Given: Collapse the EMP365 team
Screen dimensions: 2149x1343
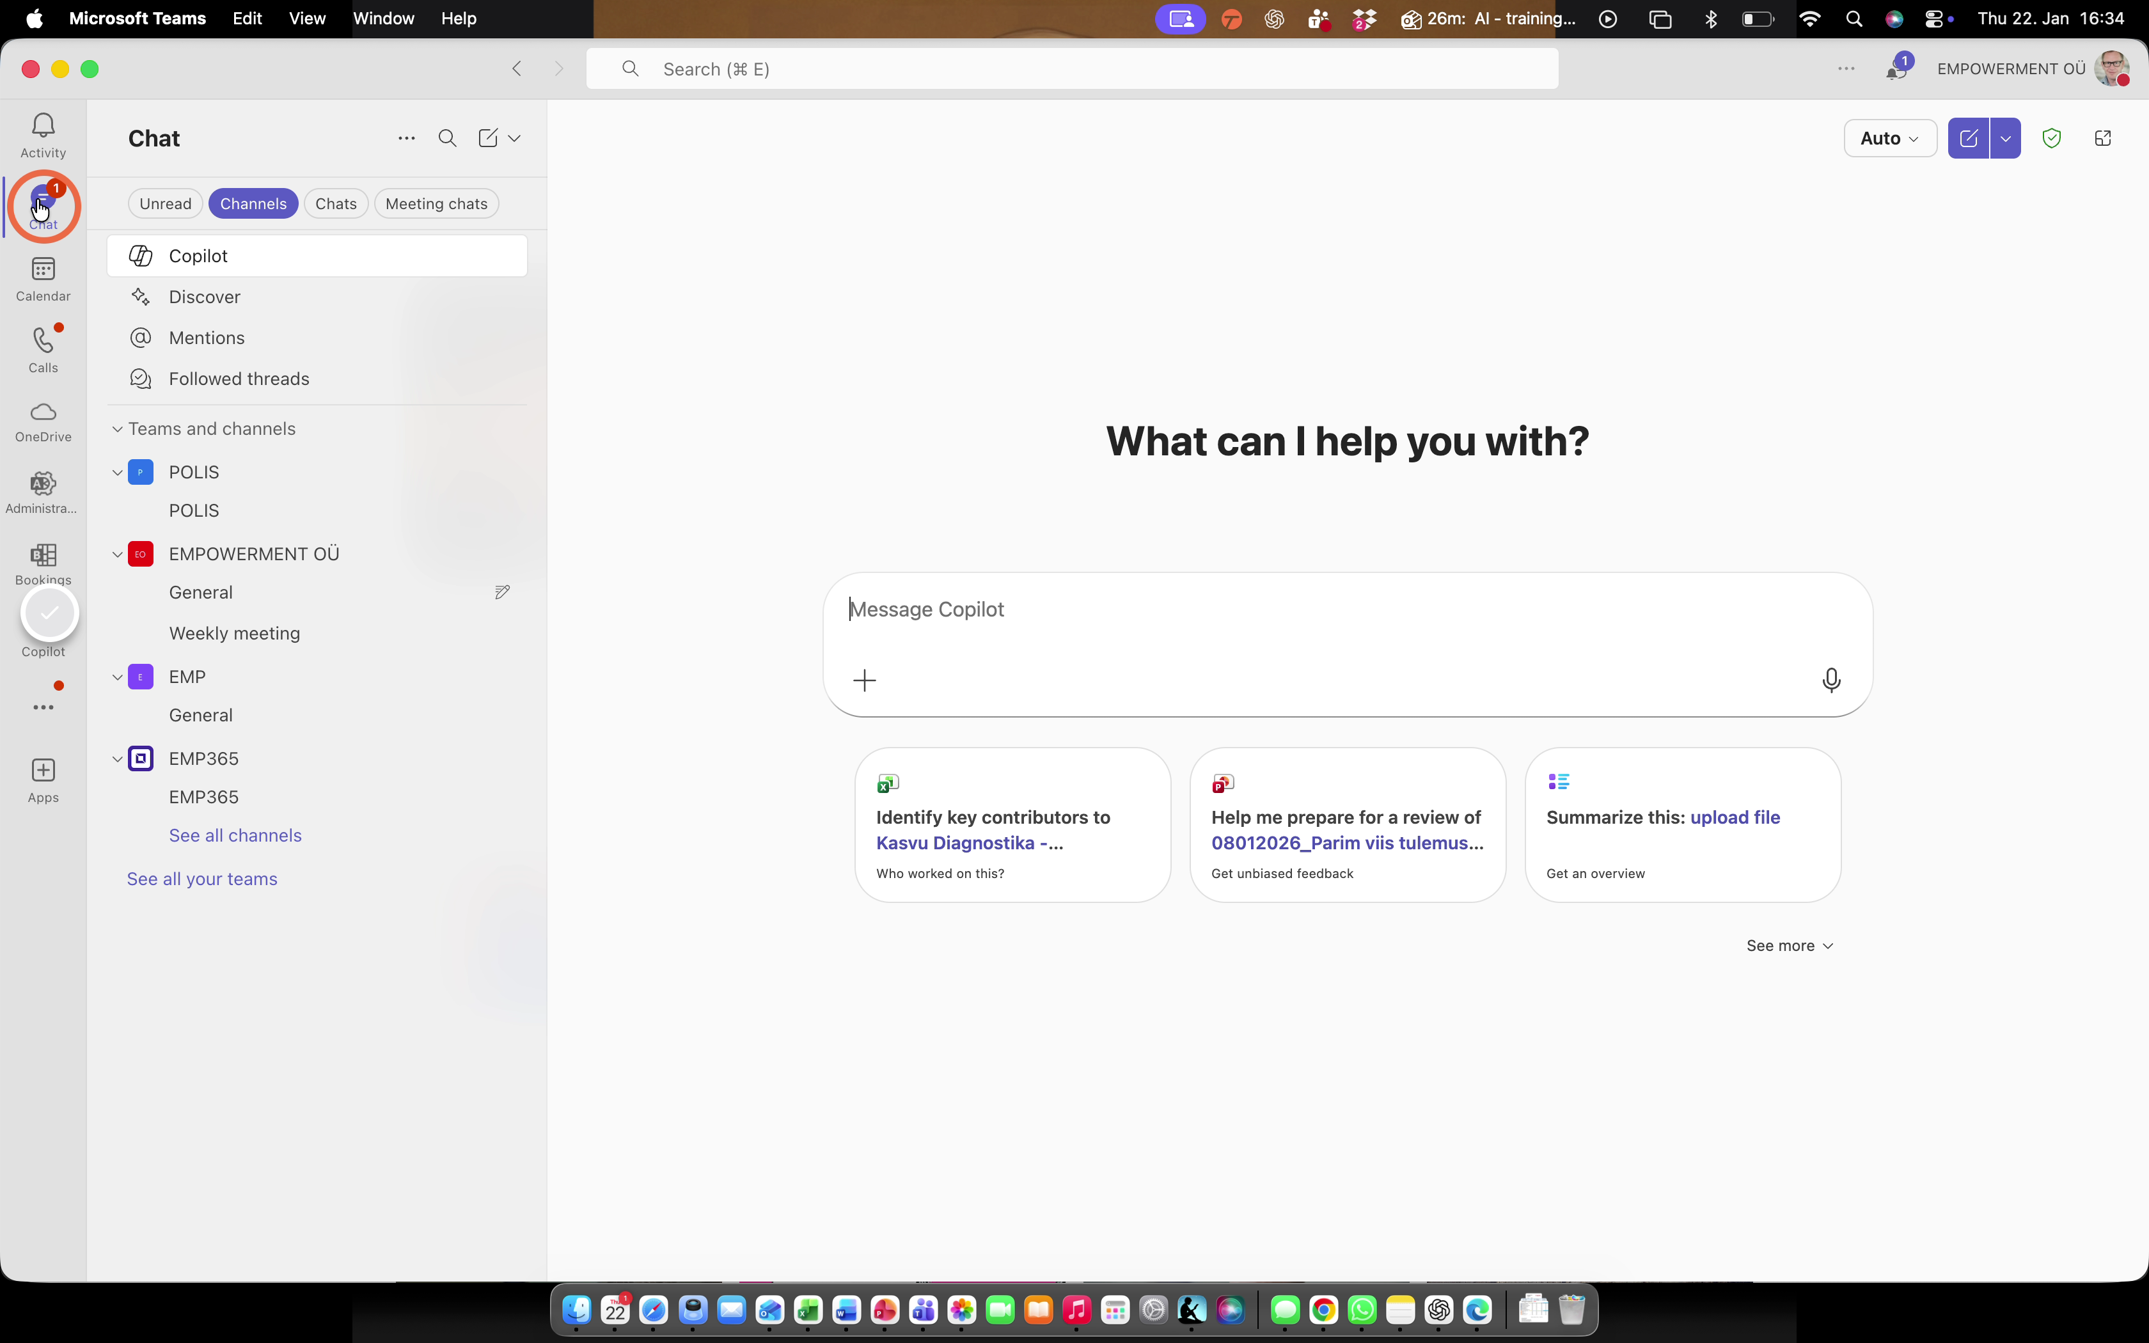Looking at the screenshot, I should pyautogui.click(x=116, y=758).
